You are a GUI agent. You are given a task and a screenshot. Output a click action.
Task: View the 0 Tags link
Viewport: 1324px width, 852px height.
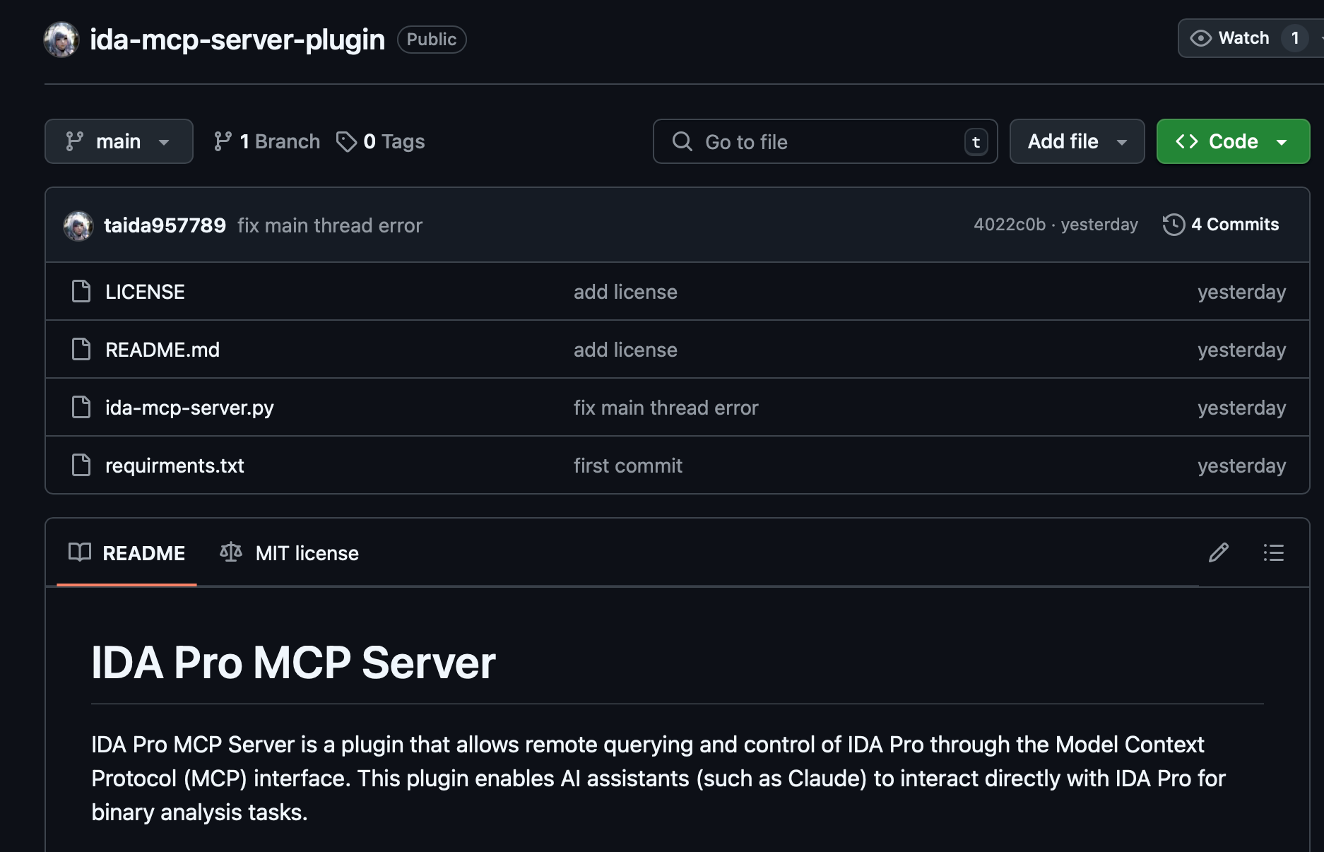pos(380,141)
